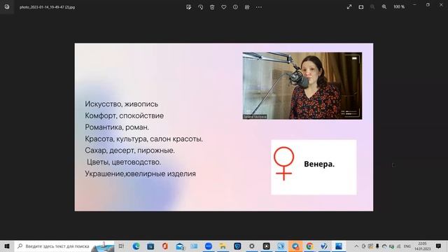Focus the taskbar search box
Screen dimensions: 448x252
64,246
